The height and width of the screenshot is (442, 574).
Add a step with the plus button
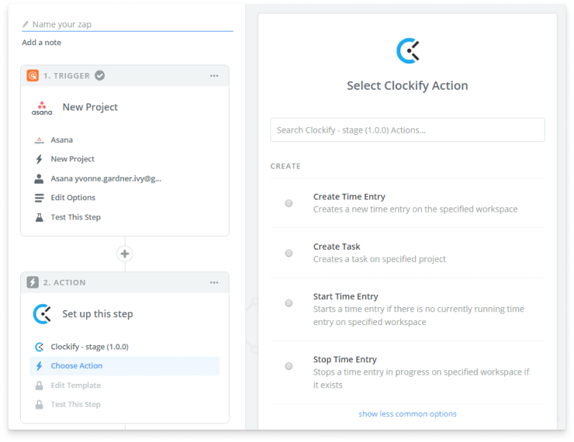(125, 254)
